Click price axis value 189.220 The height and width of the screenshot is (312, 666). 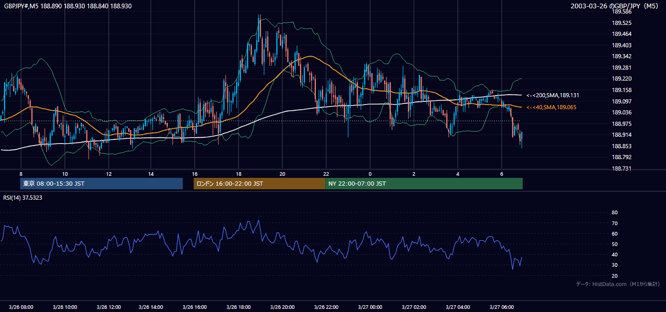(621, 79)
